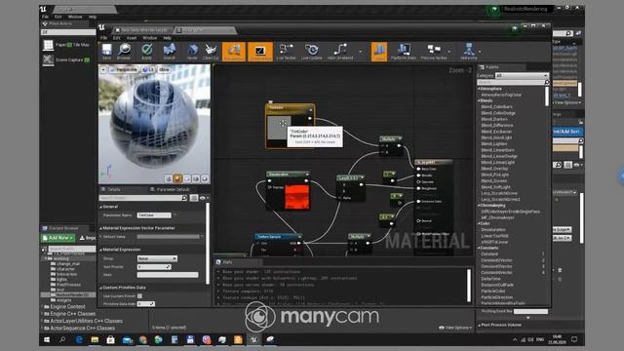The image size is (624, 351).
Task: Click the Search toolbar icon
Action: click(169, 52)
